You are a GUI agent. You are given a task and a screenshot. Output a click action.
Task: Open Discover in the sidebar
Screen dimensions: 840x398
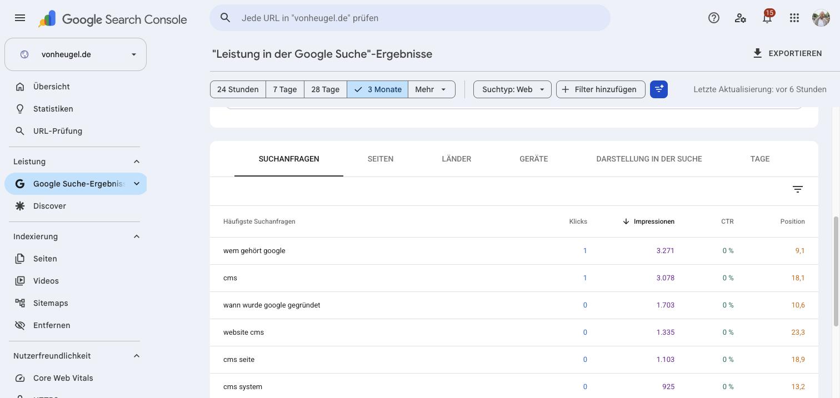point(76,206)
